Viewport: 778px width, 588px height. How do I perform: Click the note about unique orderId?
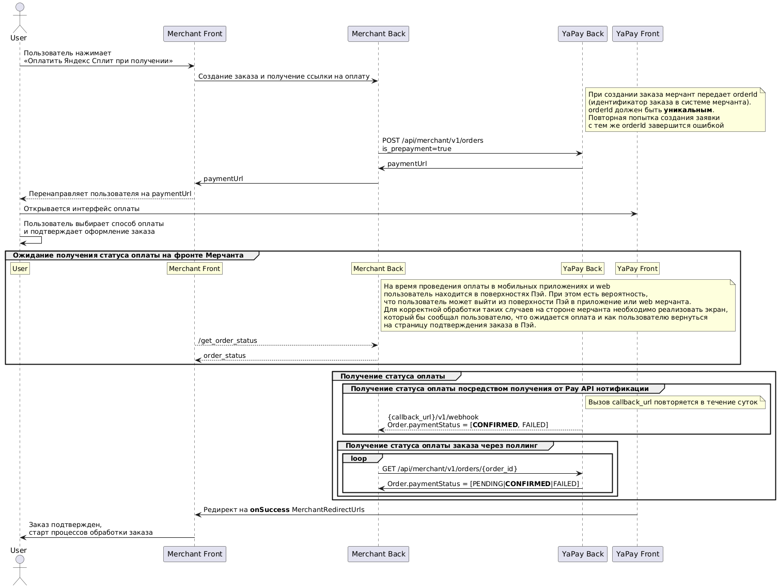675,110
